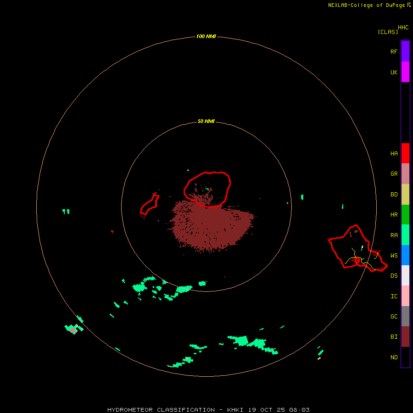Screen dimensions: 413x413
Task: Click the RF legend label
Action: pos(394,52)
